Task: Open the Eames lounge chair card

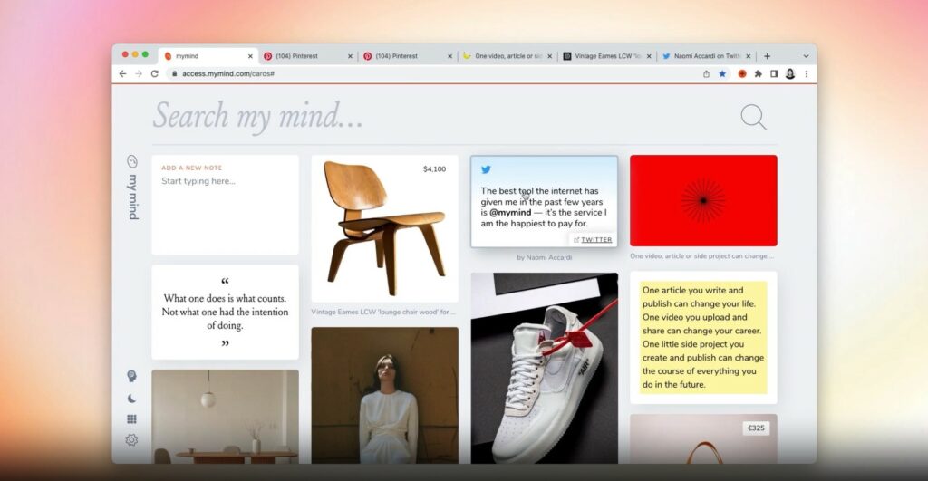Action: coord(384,228)
